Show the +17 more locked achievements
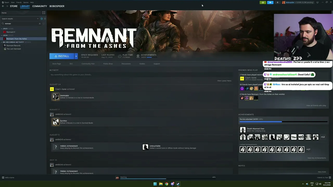This screenshot has height=187, width=333. click(308, 149)
